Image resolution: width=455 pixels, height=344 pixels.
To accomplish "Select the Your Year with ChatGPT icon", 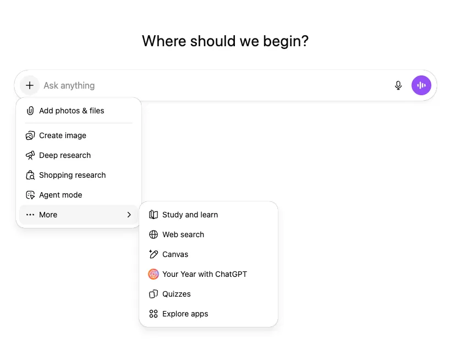I will coord(154,274).
